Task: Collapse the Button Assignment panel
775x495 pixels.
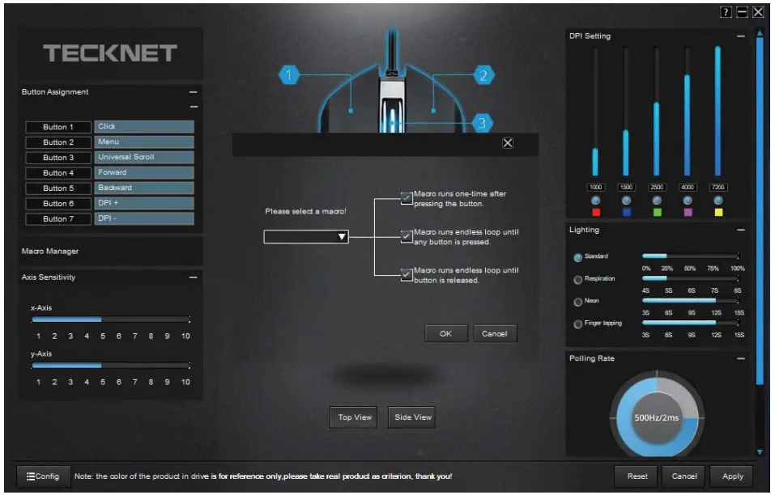Action: tap(194, 92)
